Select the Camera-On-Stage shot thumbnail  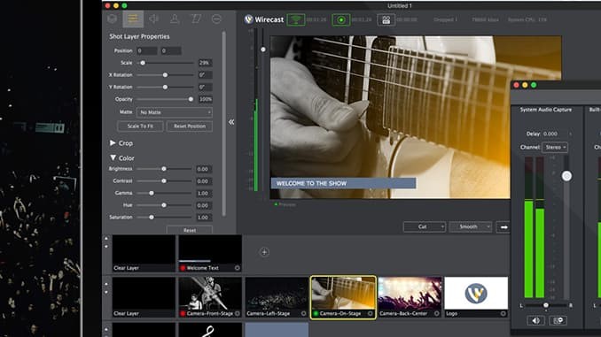(x=343, y=297)
